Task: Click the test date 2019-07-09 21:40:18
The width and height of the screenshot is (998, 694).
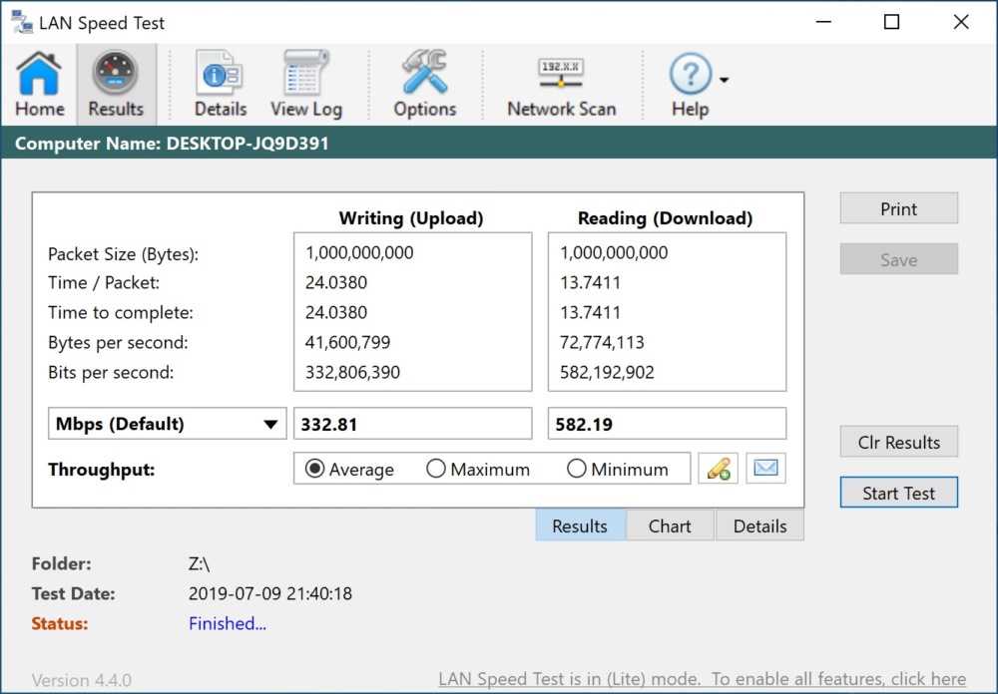Action: click(269, 593)
